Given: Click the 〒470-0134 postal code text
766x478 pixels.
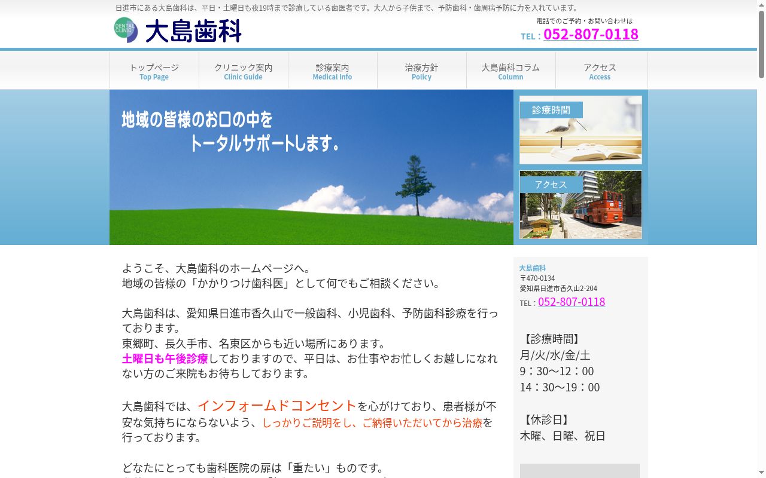Looking at the screenshot, I should tap(537, 278).
